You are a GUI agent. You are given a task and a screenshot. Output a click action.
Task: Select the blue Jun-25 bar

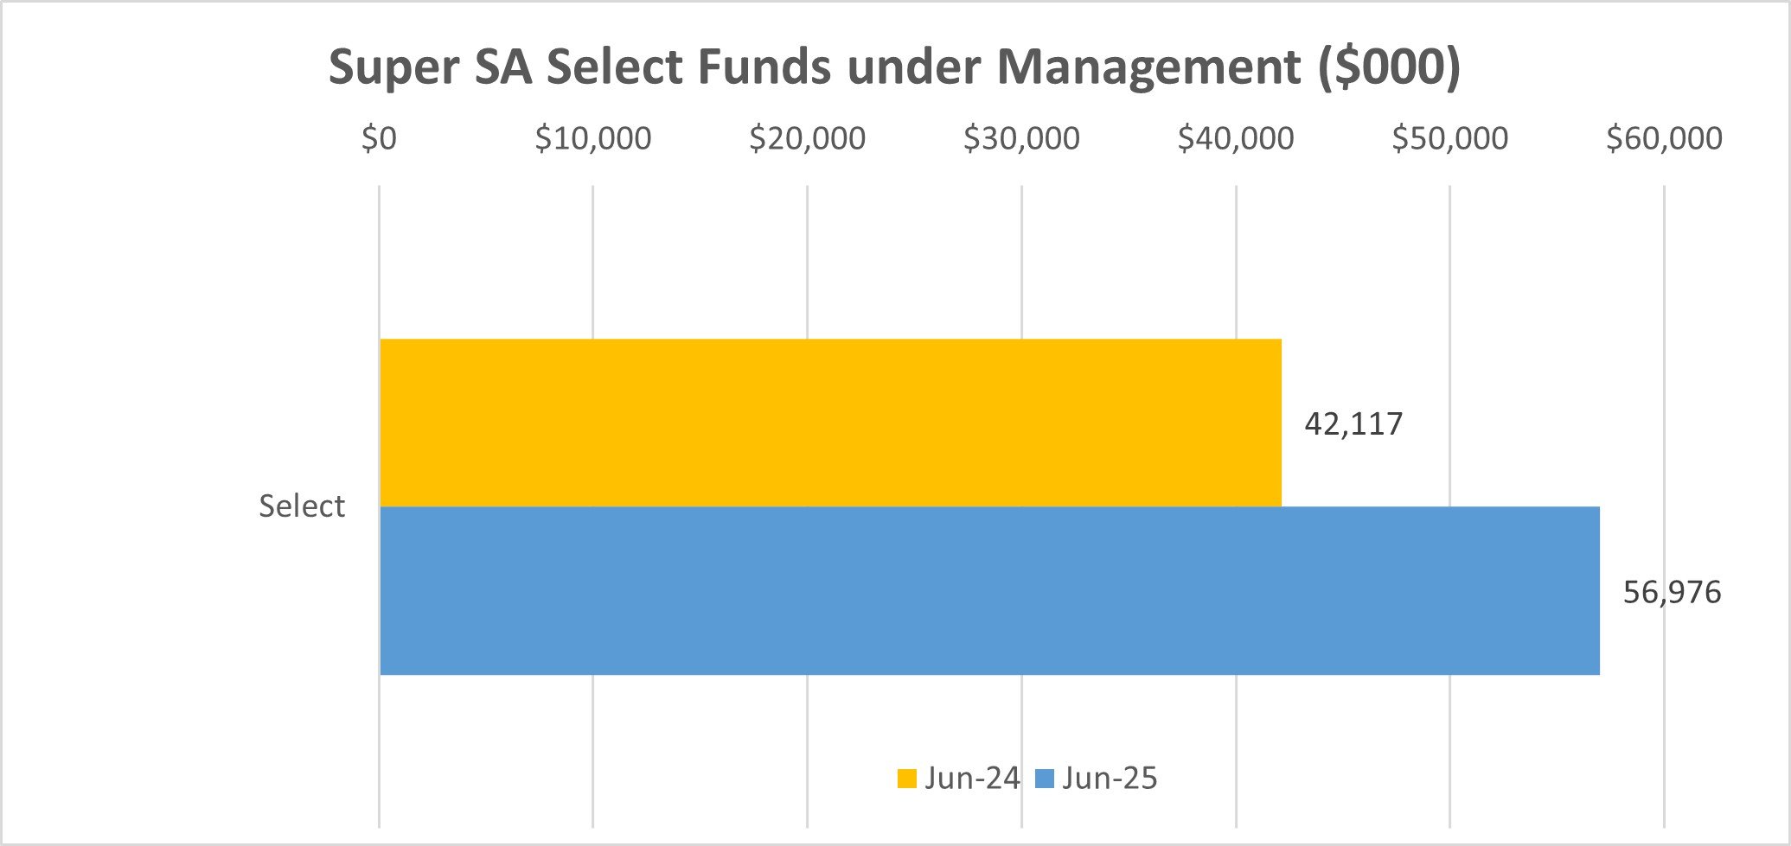tap(989, 590)
